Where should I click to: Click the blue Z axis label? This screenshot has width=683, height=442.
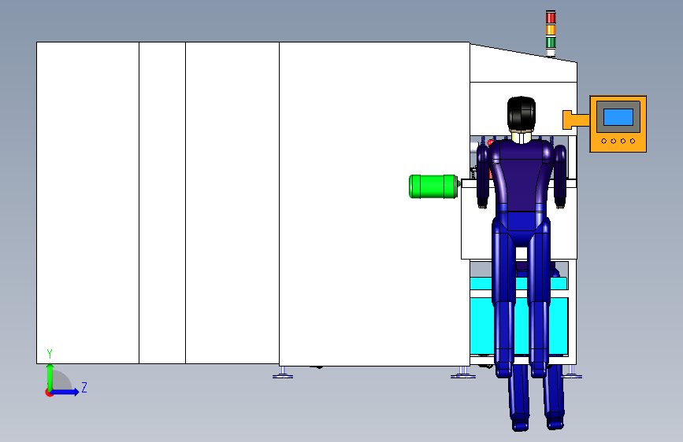84,387
